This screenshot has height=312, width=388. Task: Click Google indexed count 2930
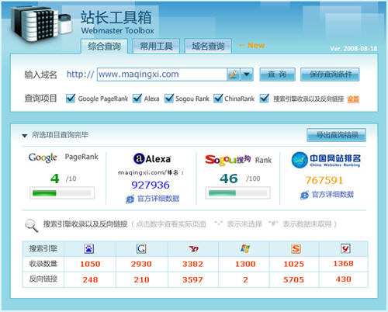[141, 264]
